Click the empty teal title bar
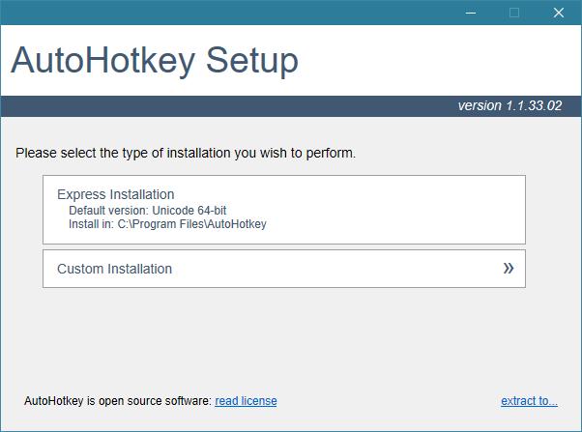582x432 pixels. pos(222,13)
